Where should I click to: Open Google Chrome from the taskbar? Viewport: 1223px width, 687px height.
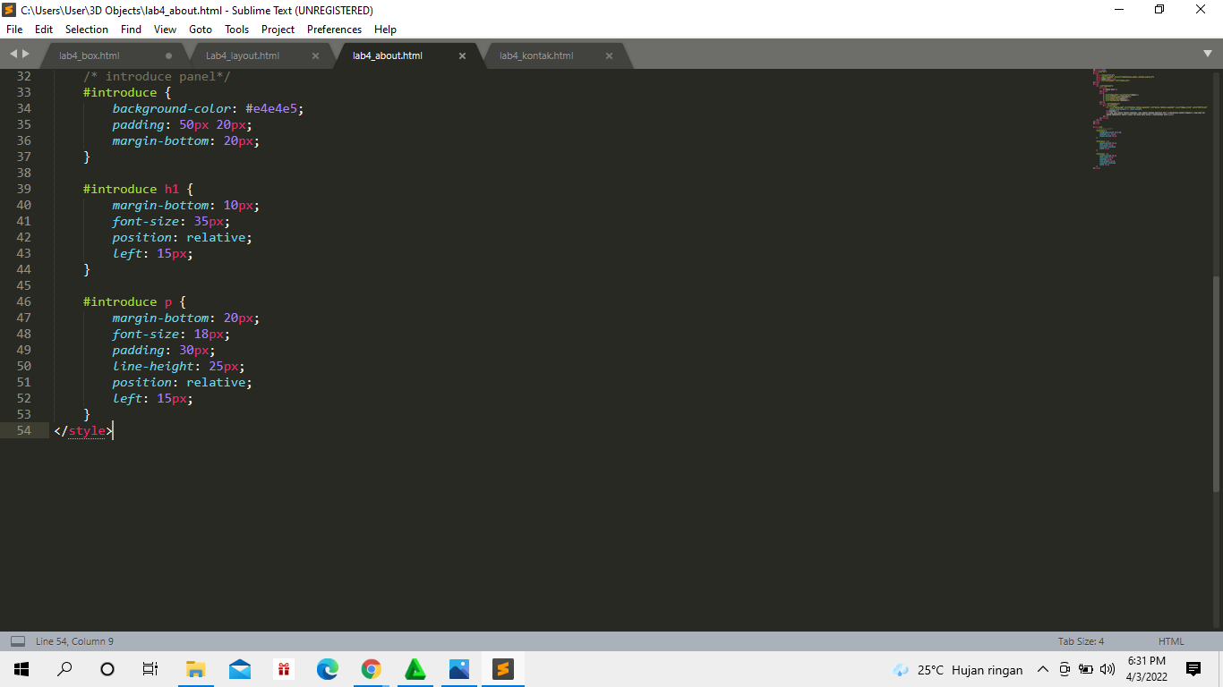point(371,668)
